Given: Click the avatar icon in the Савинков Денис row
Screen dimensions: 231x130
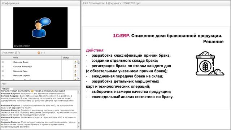Looking at the screenshot, I should point(75,62).
